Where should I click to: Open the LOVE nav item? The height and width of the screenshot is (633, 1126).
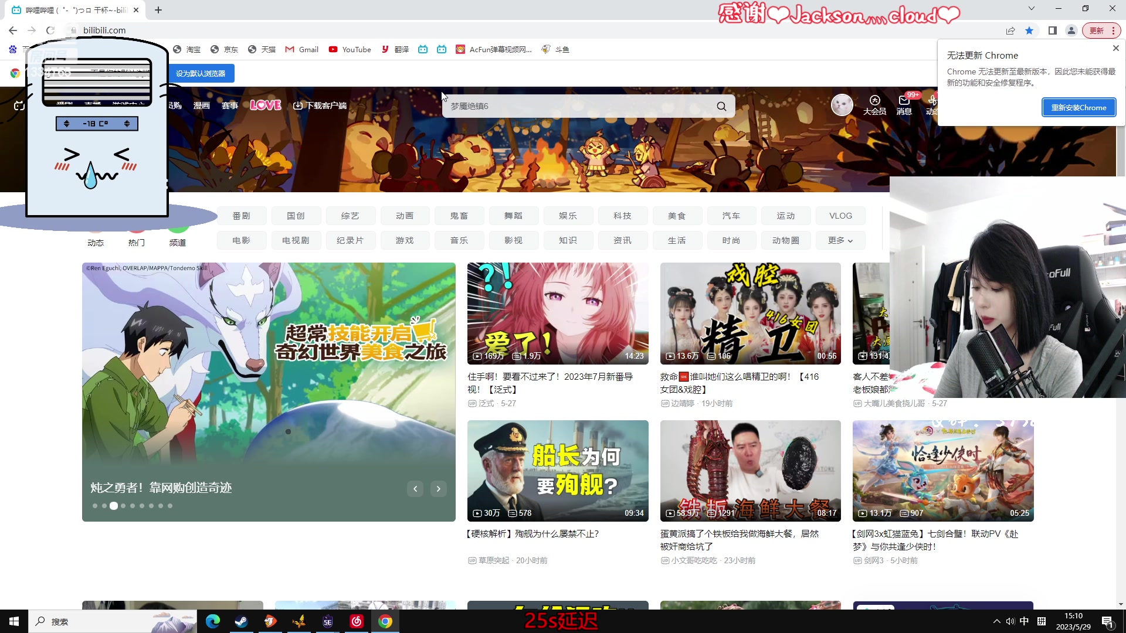pos(266,105)
